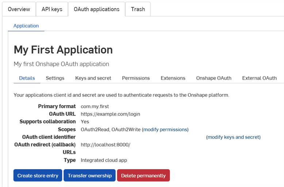This screenshot has height=187, width=284.
Task: Open the Overview tab
Action: 19,9
